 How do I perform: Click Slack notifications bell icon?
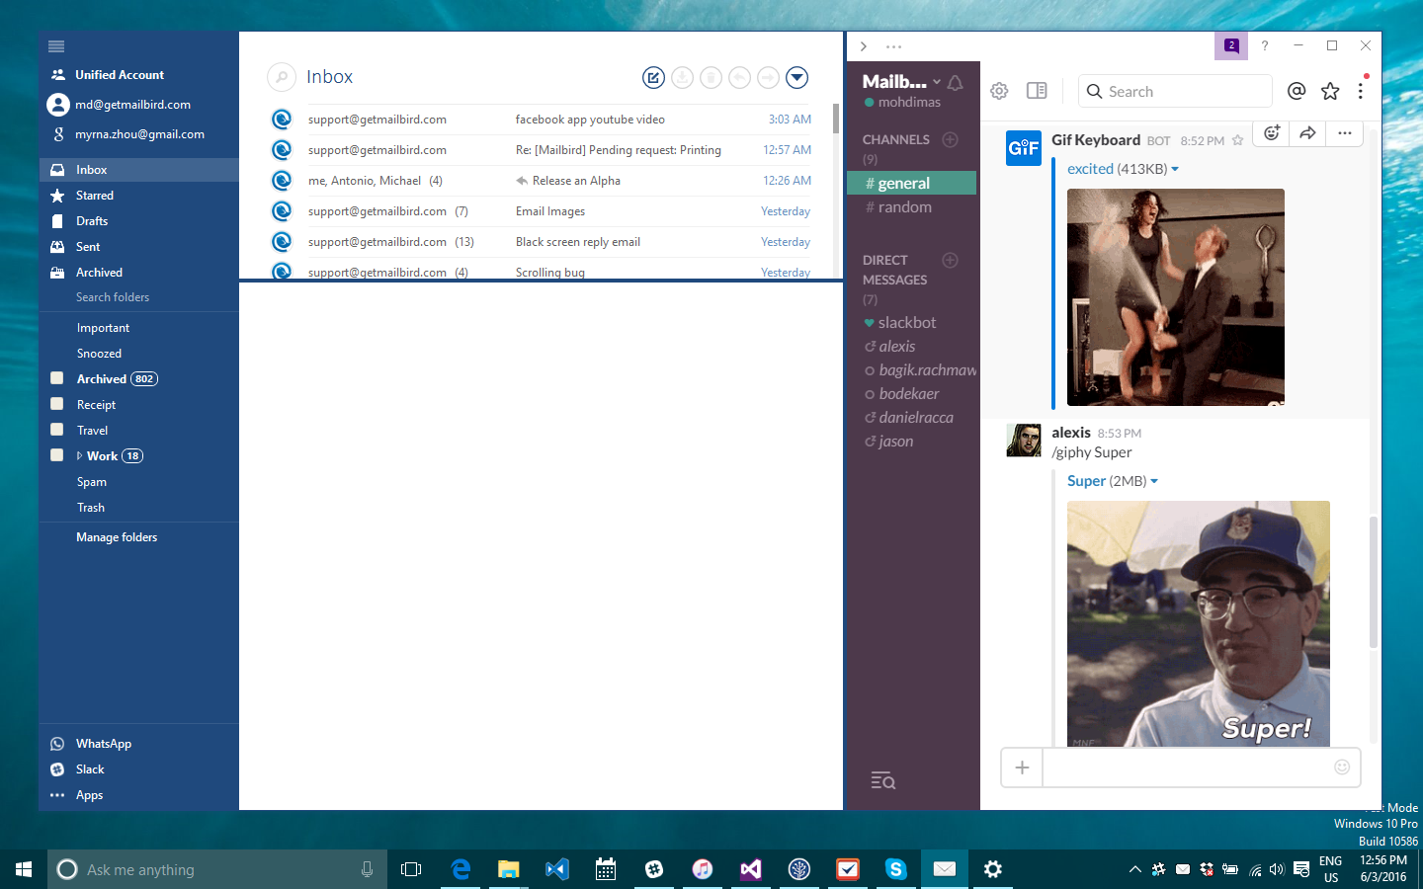coord(955,83)
